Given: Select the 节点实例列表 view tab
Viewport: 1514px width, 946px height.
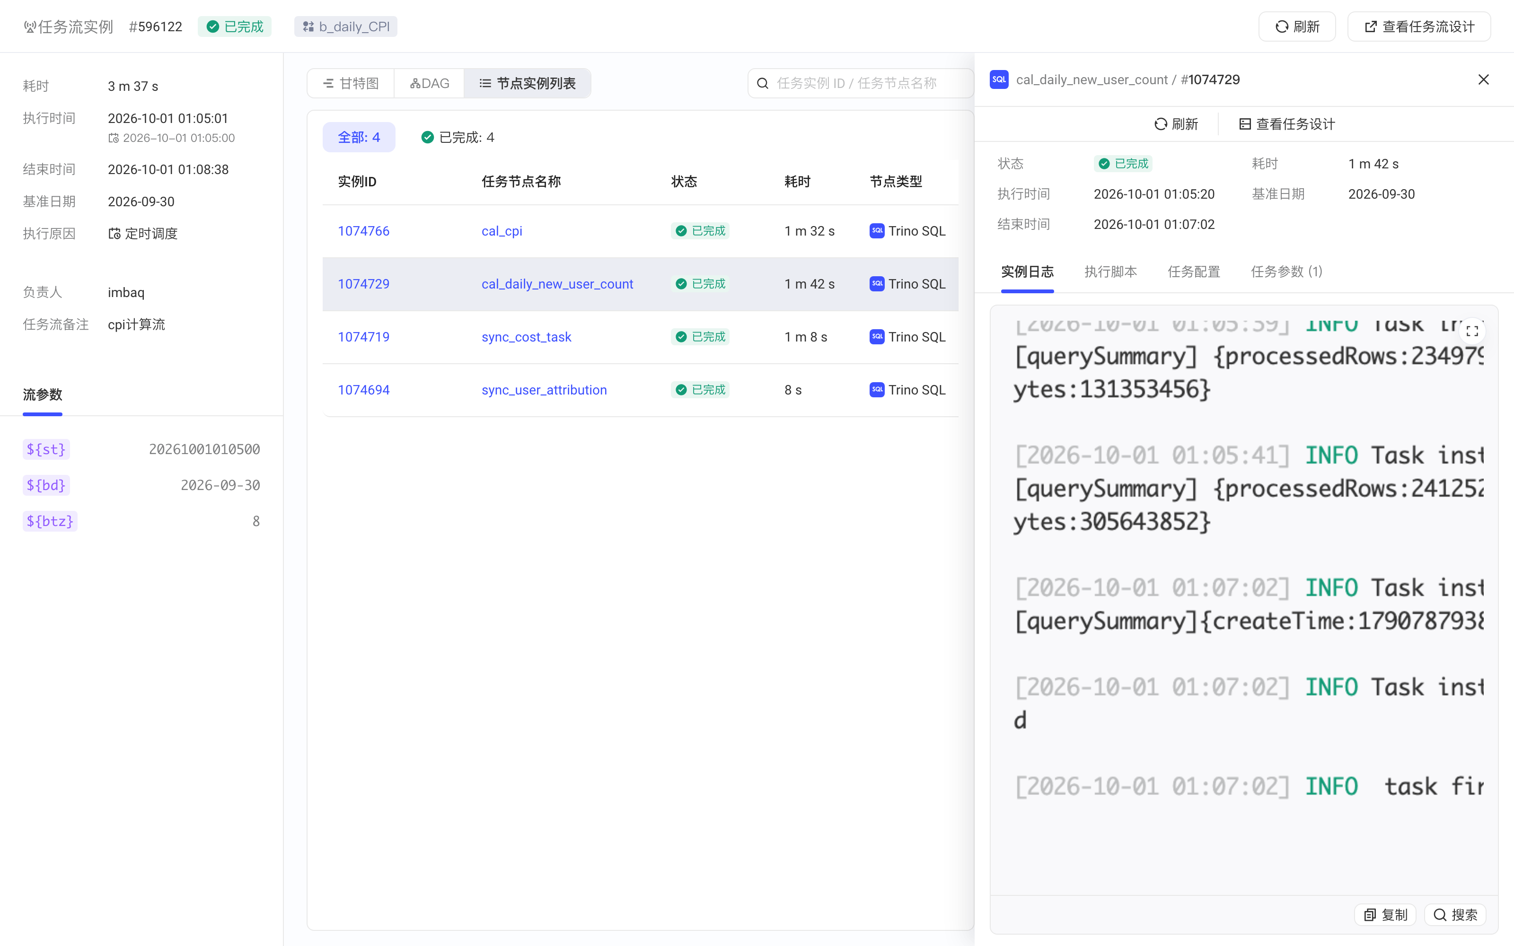Looking at the screenshot, I should [x=528, y=83].
